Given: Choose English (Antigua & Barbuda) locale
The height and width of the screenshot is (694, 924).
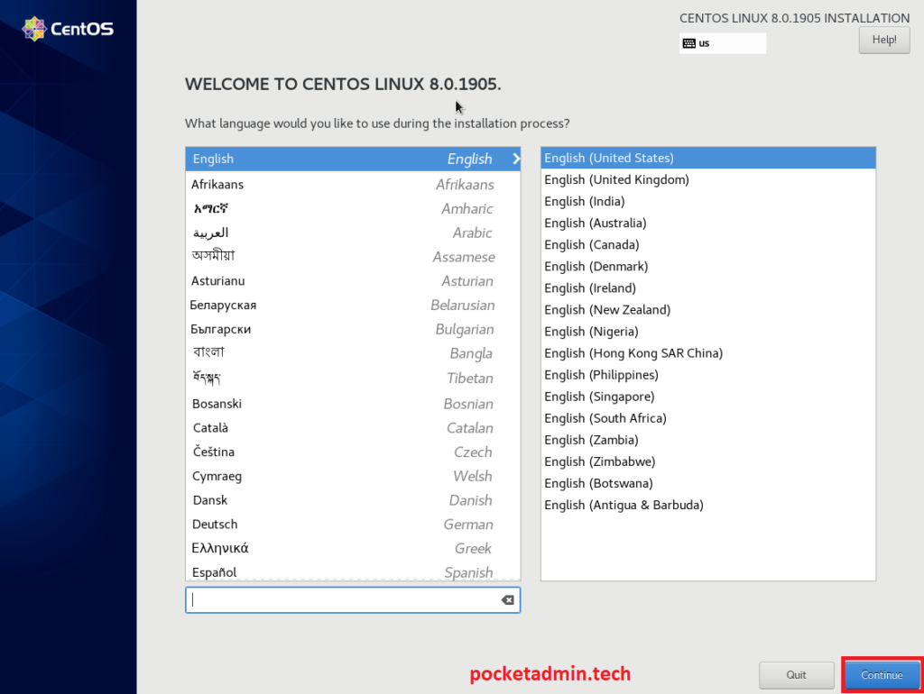Looking at the screenshot, I should point(708,506).
